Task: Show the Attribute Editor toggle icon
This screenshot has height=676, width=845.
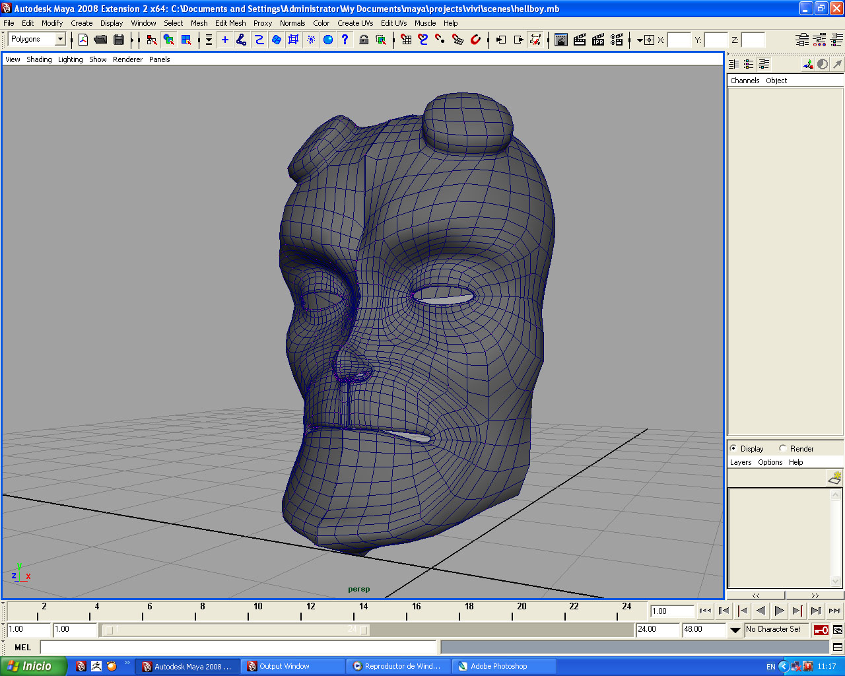Action: pos(802,40)
